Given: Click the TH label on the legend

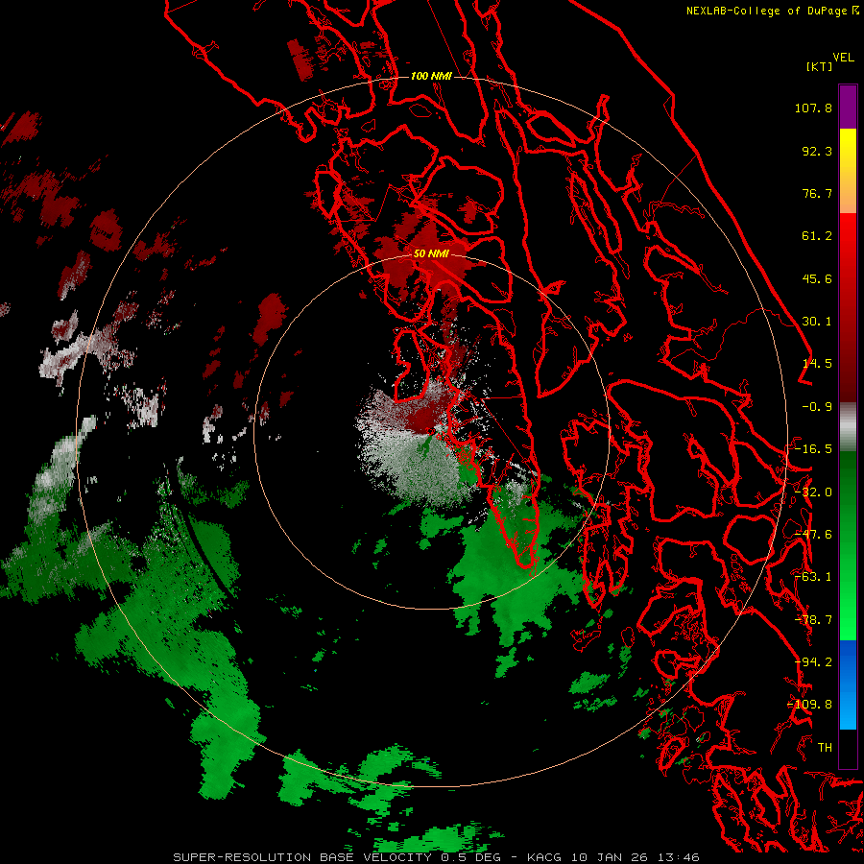Looking at the screenshot, I should pyautogui.click(x=825, y=748).
